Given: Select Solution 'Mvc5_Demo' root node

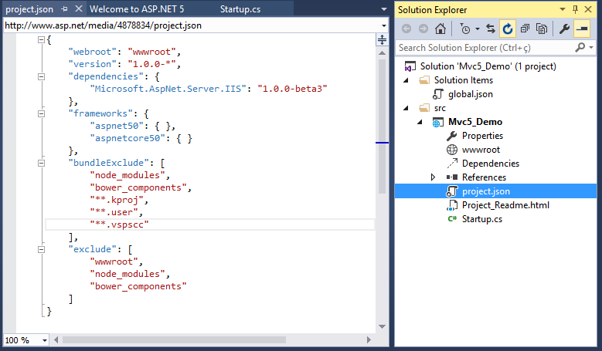Looking at the screenshot, I should point(488,66).
